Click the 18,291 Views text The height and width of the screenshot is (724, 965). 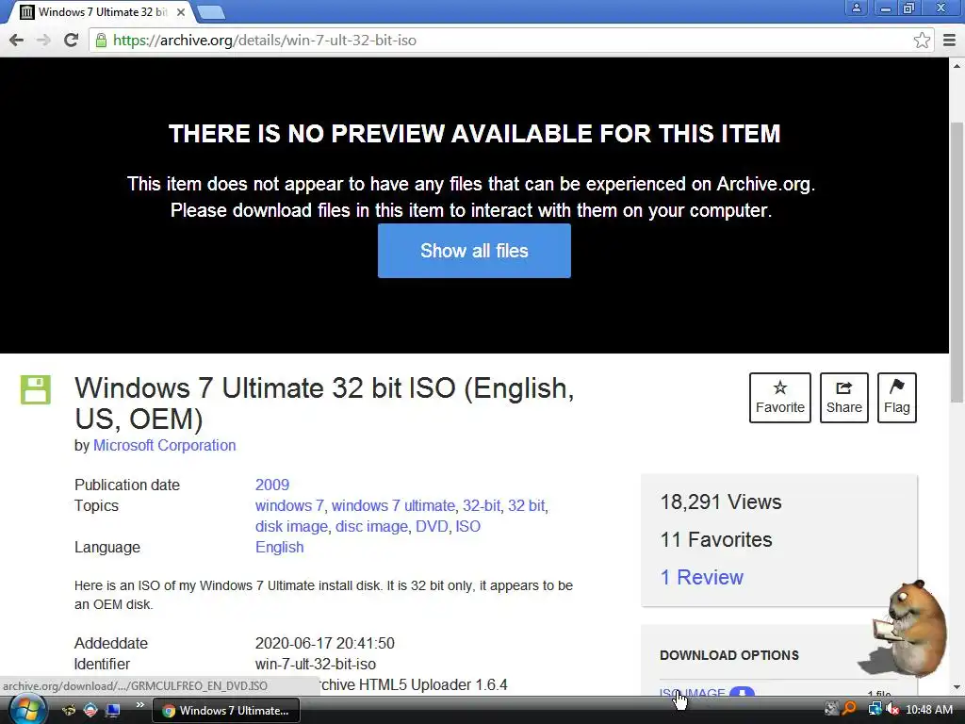(x=721, y=502)
